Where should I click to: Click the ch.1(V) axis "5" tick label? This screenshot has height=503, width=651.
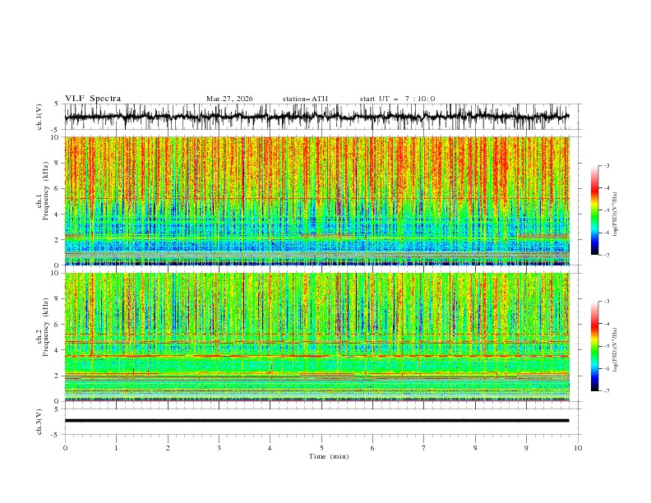58,104
